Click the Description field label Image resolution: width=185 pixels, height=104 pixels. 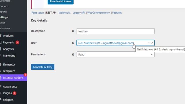38,31
